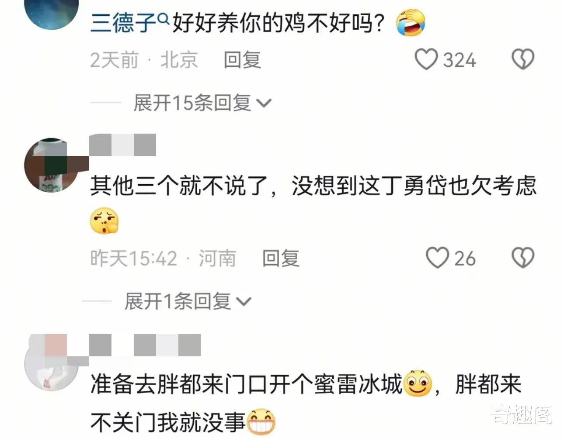Screen dimensions: 564x438
Task: Tap the search icon beside 三德子 username
Action: 163,18
